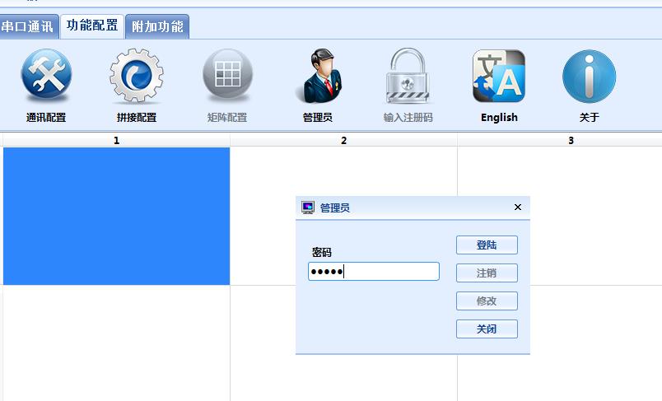Screen dimensions: 662x401
Task: Click the 注销 logout button
Action: [487, 273]
